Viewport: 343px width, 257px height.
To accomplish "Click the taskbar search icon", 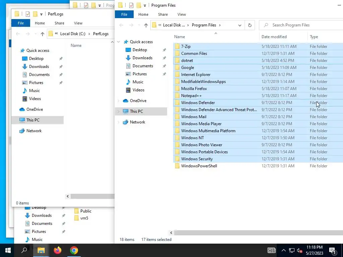I will [x=24, y=250].
